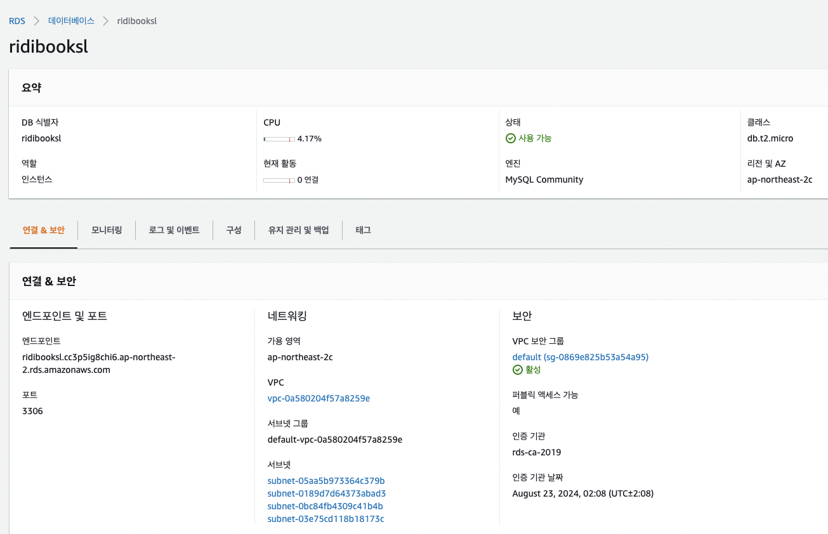The width and height of the screenshot is (828, 534).
Task: Select the 연결 & 보안 tab
Action: tap(44, 230)
